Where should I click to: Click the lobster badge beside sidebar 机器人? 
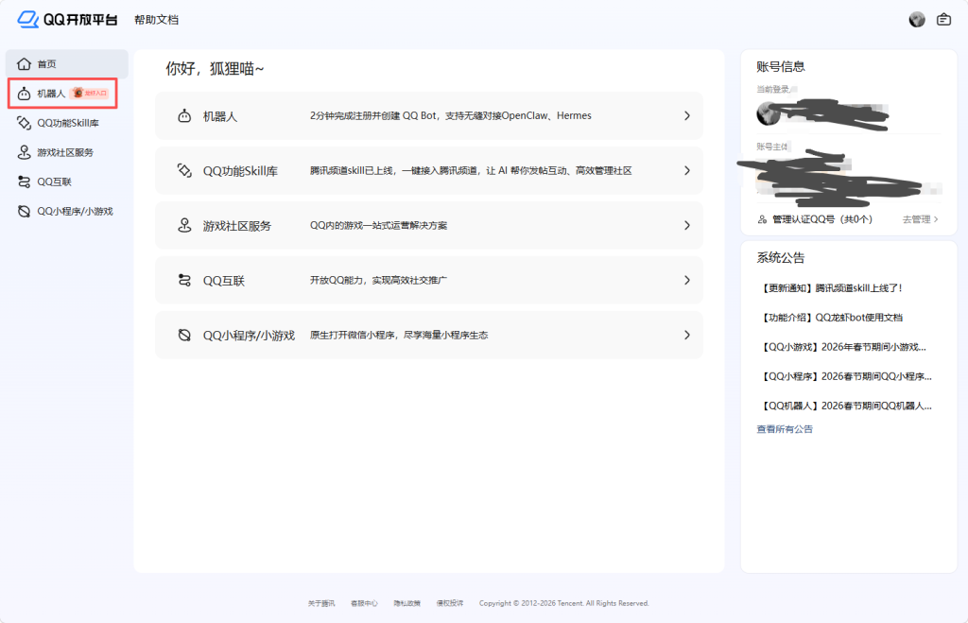pyautogui.click(x=90, y=94)
